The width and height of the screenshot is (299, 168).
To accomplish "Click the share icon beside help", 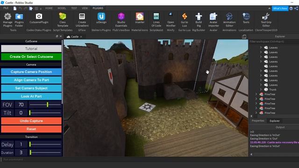I will (296, 8).
